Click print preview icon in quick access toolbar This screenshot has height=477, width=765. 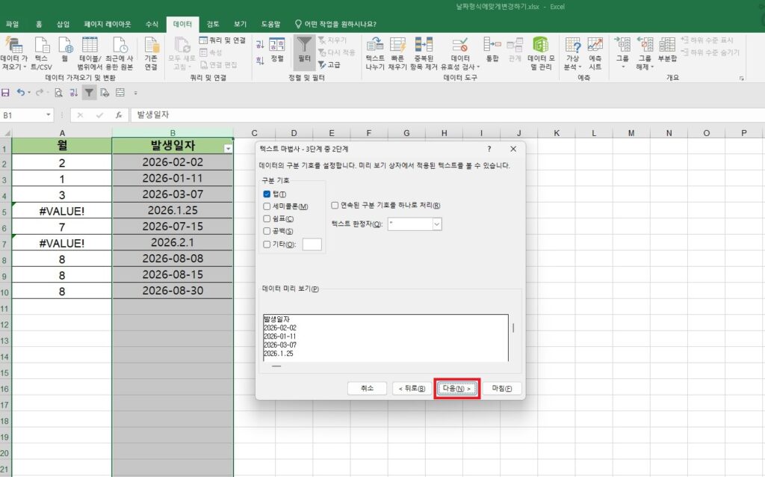tap(58, 92)
